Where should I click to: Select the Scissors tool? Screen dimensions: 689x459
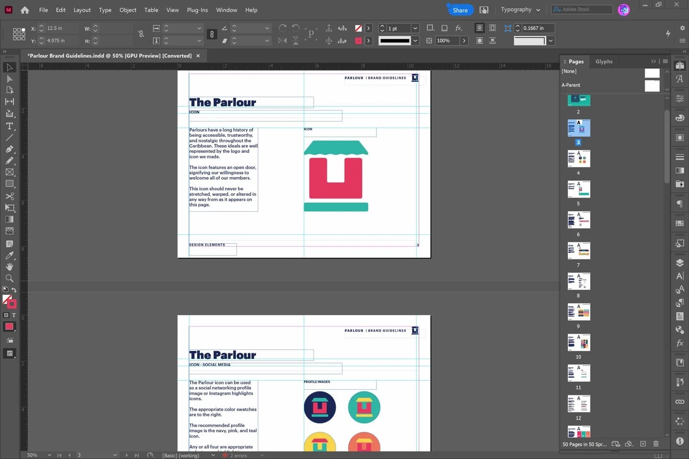9,196
